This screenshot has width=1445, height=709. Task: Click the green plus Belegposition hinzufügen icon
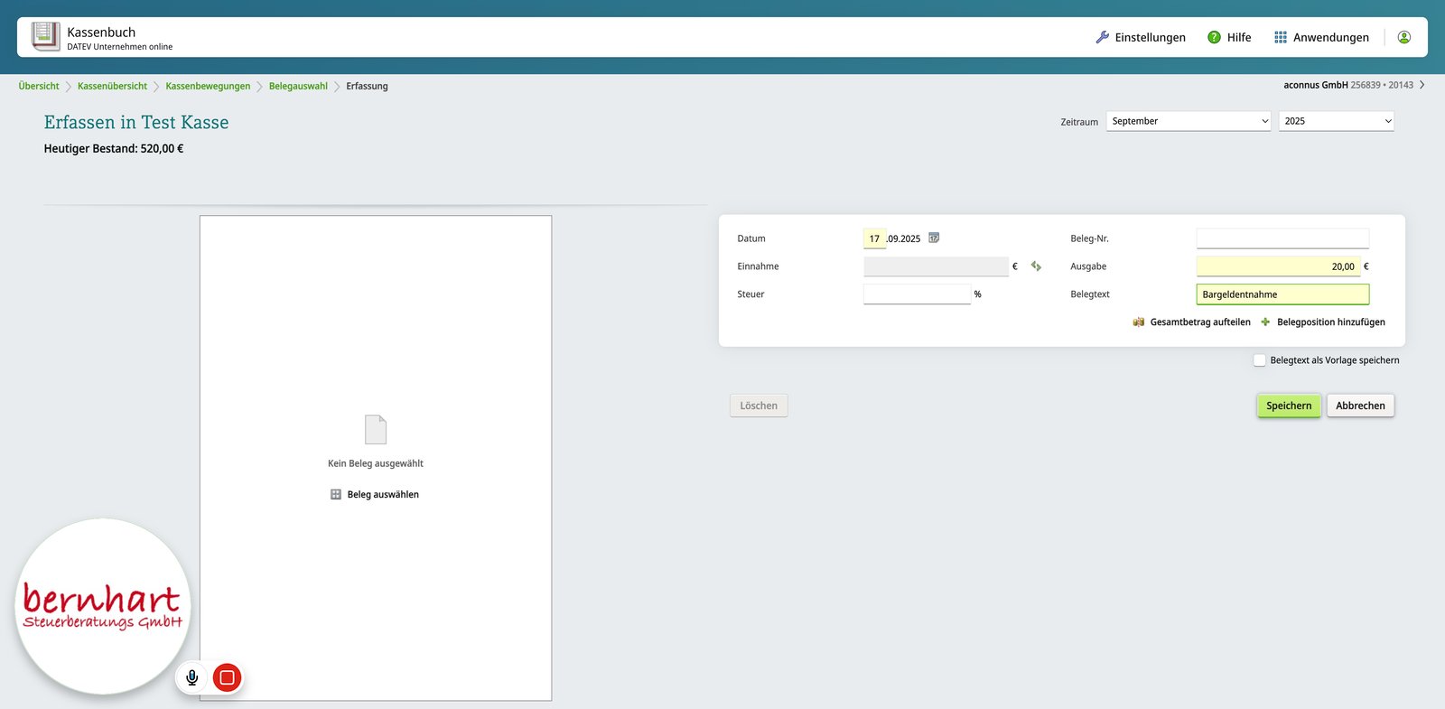coord(1265,322)
